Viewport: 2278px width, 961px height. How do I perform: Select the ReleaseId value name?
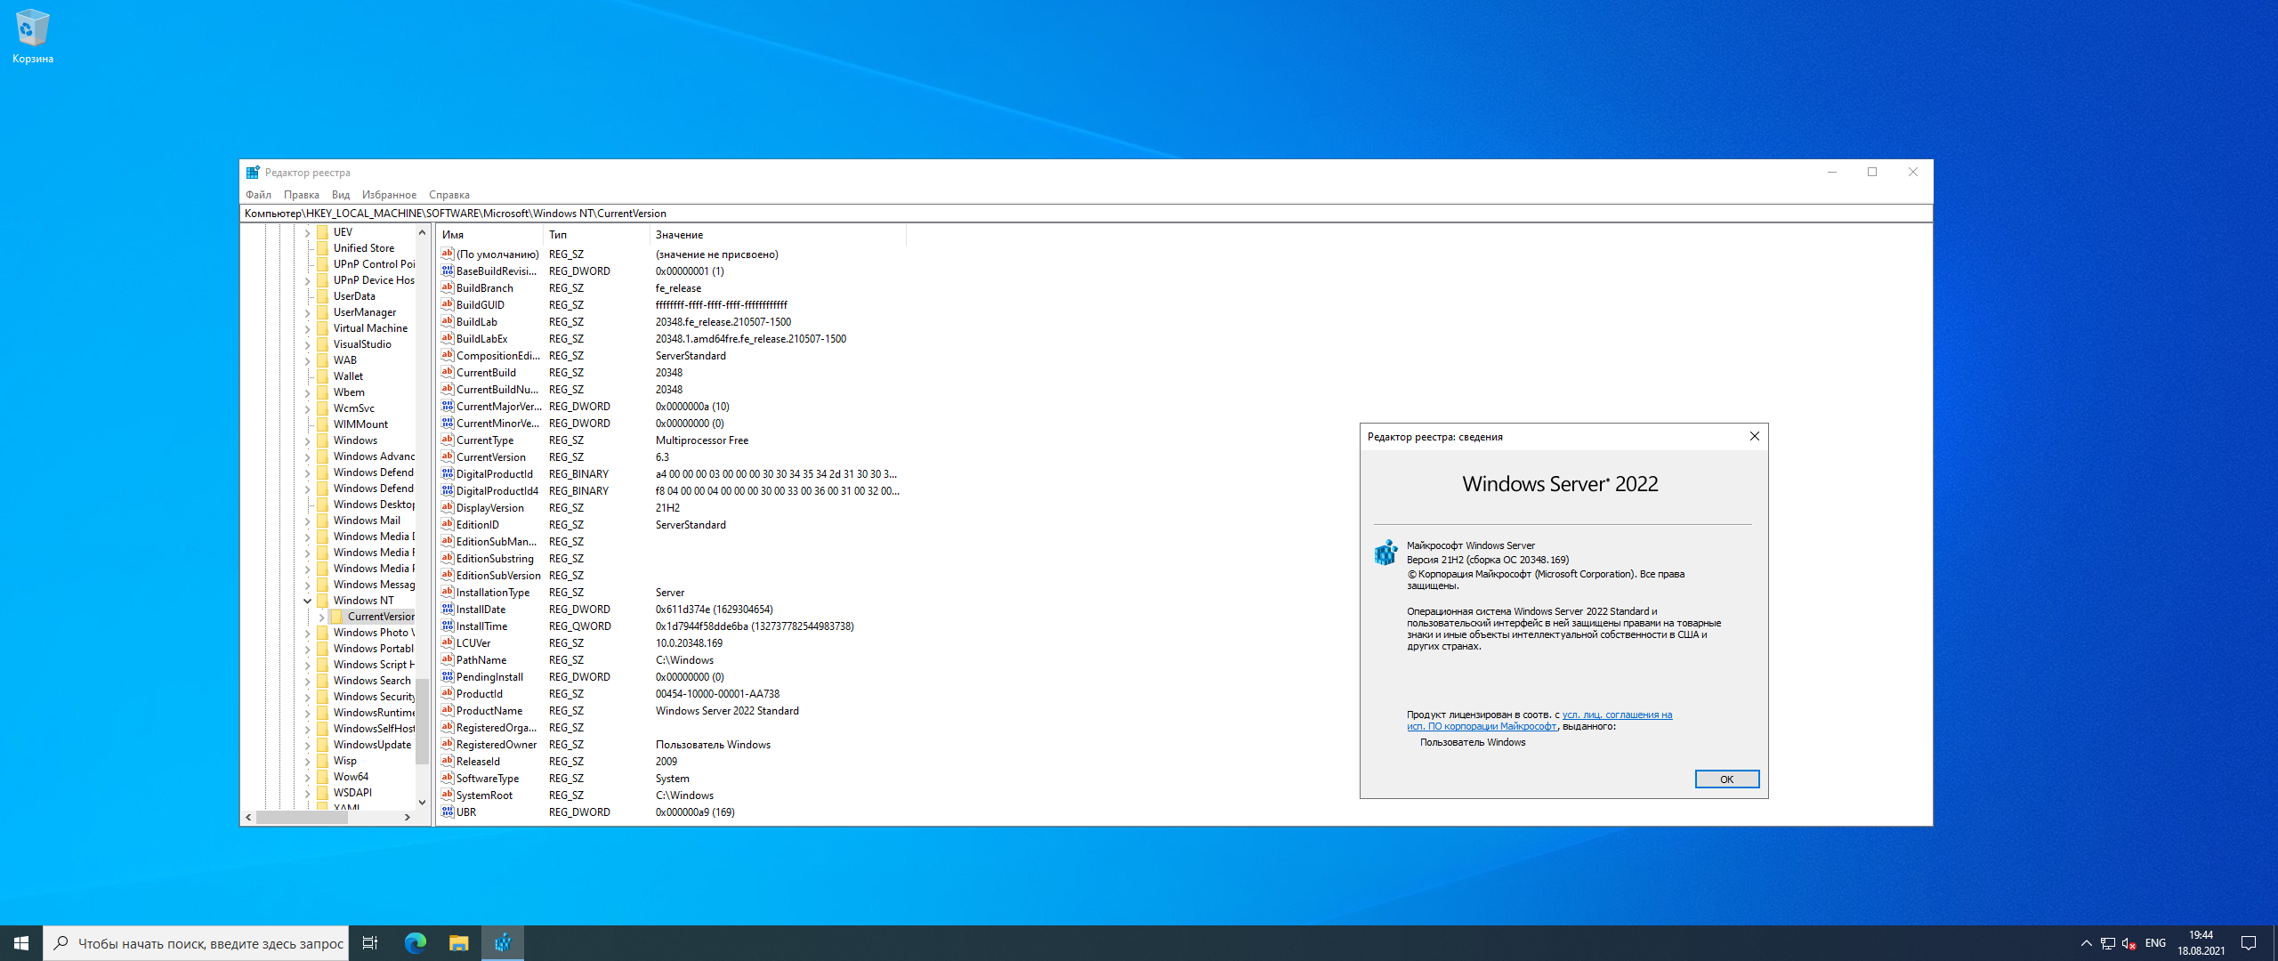tap(478, 762)
